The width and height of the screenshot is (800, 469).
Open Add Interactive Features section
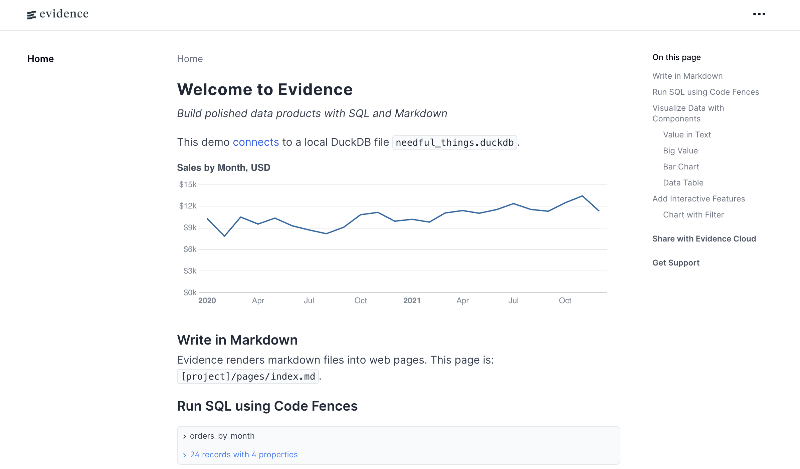point(698,198)
